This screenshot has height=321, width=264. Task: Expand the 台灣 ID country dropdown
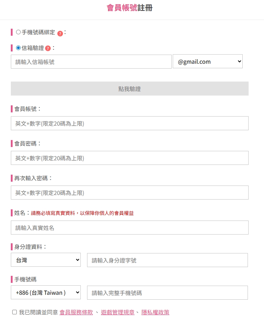click(46, 260)
